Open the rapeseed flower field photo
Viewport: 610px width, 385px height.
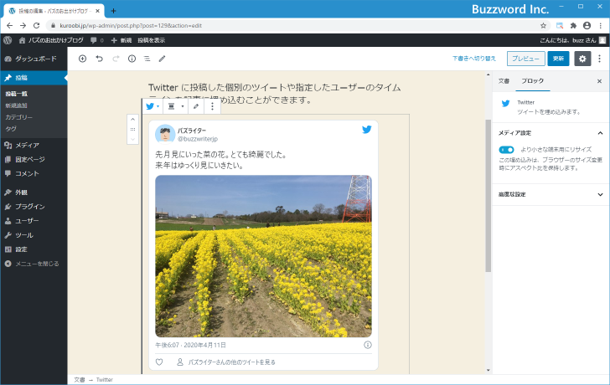tap(263, 256)
